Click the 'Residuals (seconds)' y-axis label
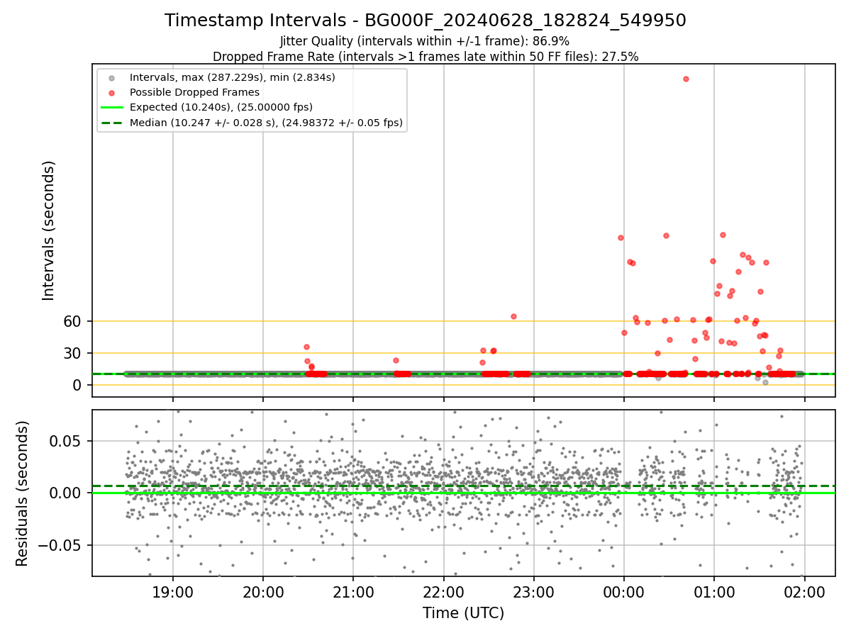 point(23,493)
